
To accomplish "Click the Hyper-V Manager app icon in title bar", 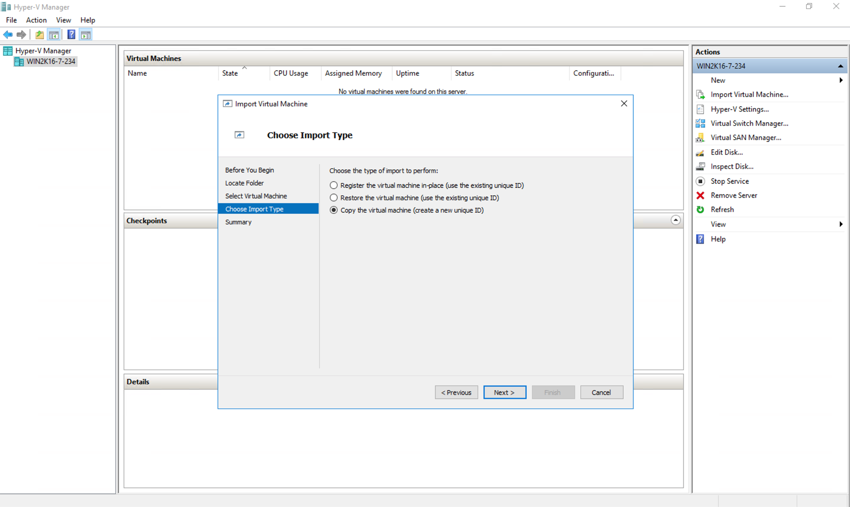I will click(6, 7).
